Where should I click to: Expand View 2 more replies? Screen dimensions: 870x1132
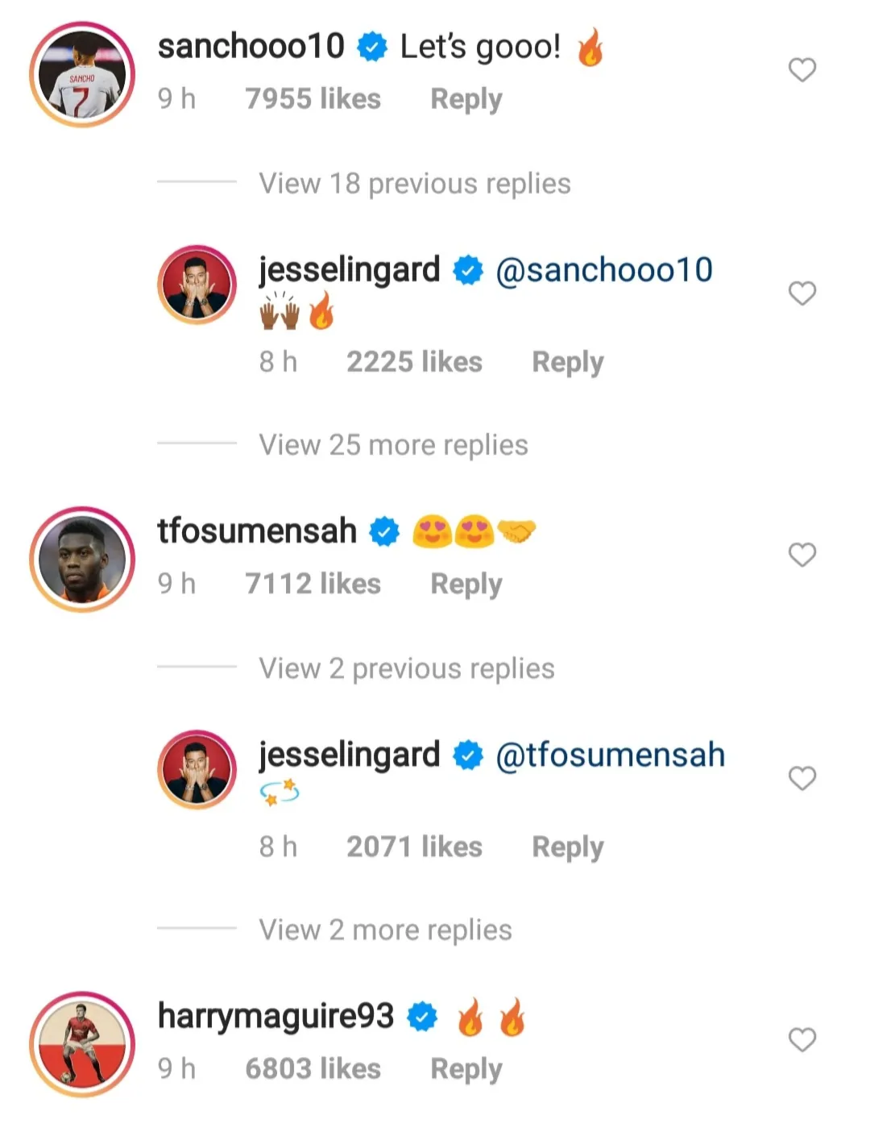click(385, 930)
